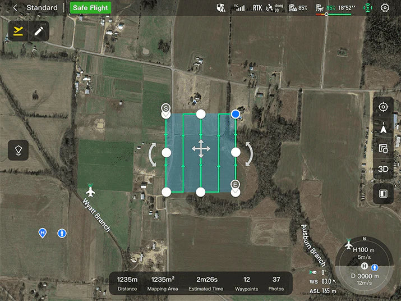The image size is (401, 301).
Task: Toggle the 3D map view
Action: coord(383,169)
